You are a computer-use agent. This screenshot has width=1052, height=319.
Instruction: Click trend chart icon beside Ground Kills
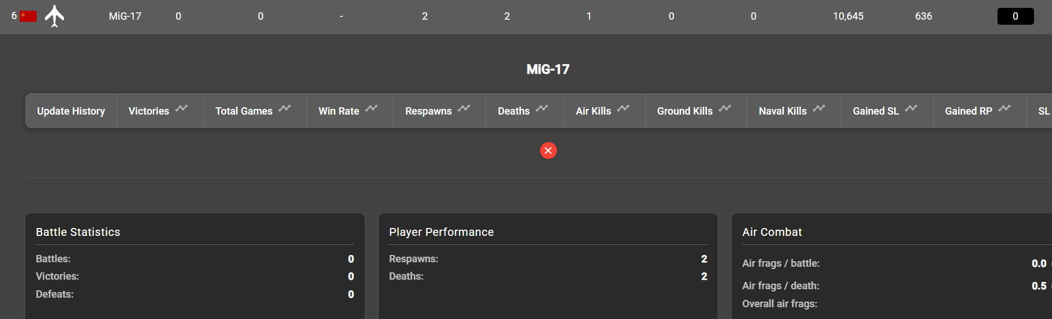(x=725, y=108)
